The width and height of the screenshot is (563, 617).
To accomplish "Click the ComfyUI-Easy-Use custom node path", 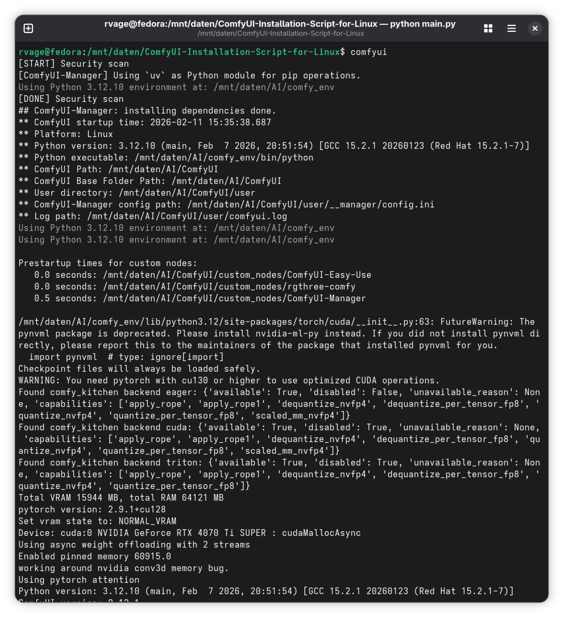I will tap(237, 275).
